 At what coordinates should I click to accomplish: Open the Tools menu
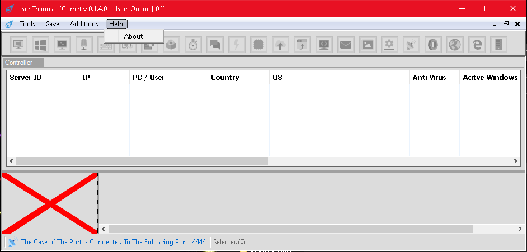[27, 24]
